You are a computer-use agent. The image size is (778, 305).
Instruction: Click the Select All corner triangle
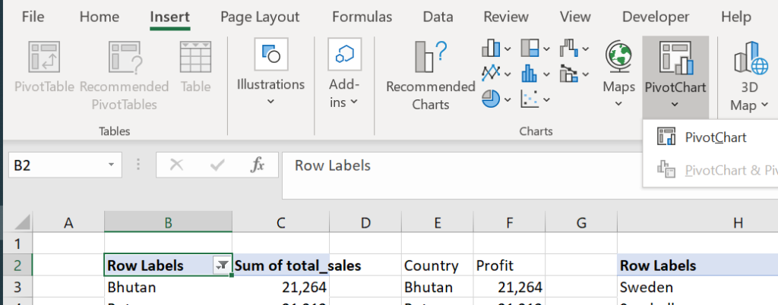click(x=22, y=223)
